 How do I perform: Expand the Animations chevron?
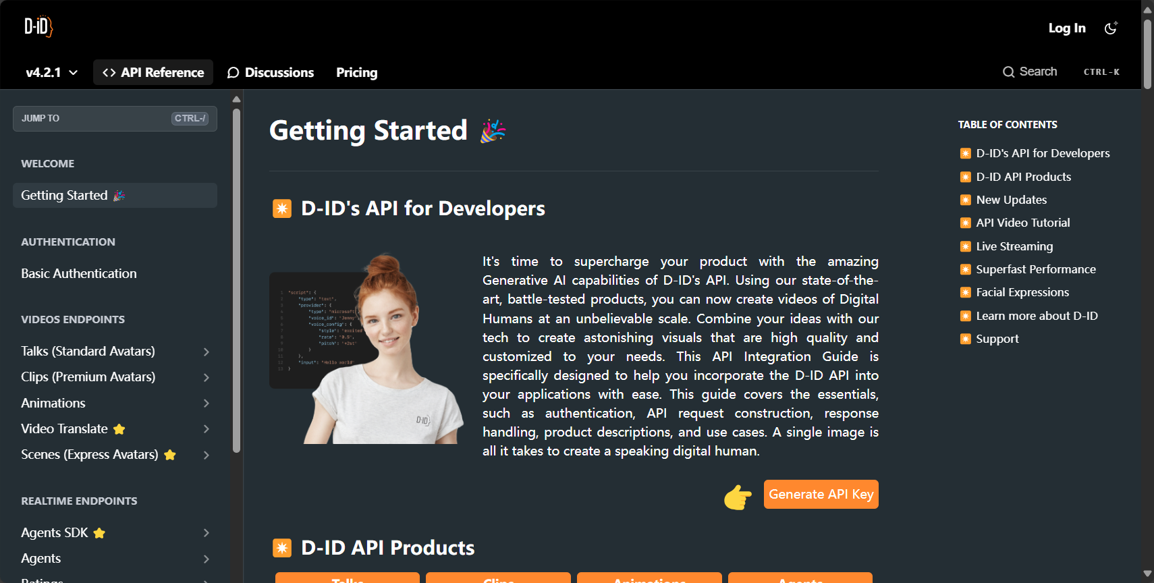click(x=207, y=403)
